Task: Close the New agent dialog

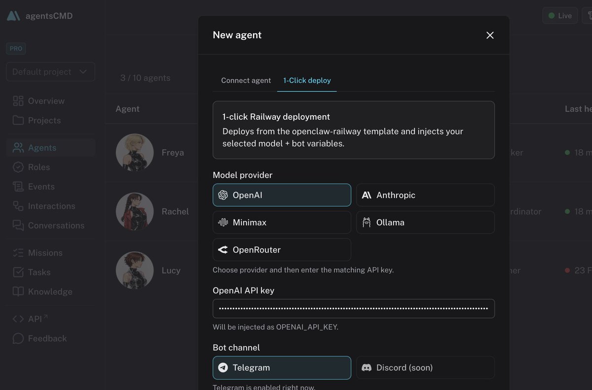Action: 490,35
